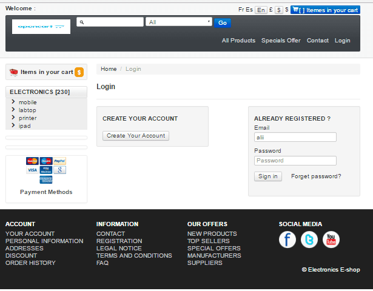
Task: Click the Forget password? link
Action: pyautogui.click(x=316, y=176)
